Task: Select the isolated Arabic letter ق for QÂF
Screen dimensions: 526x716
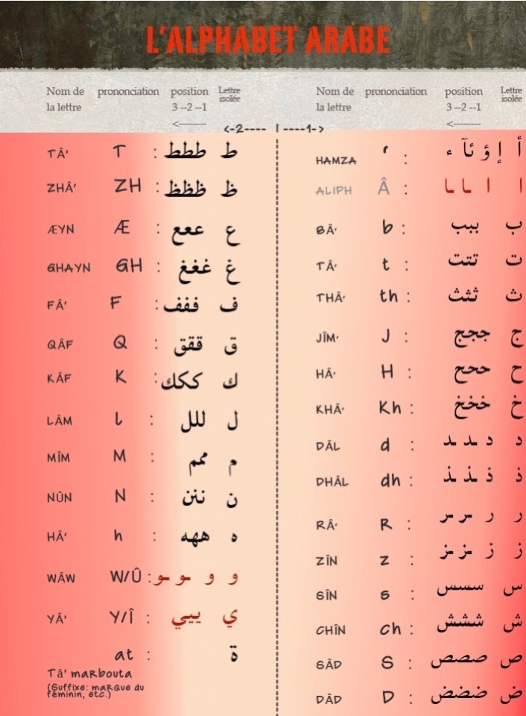Action: (x=230, y=346)
